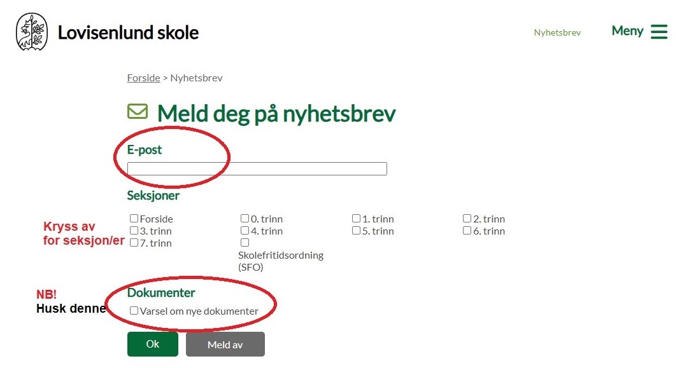
Task: Tick the 0. trinn checkbox
Action: tap(245, 219)
